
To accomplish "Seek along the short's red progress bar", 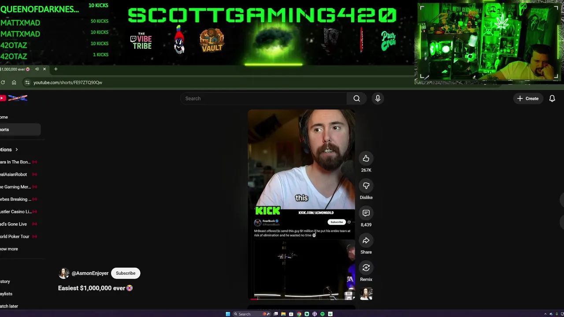I will (301, 299).
